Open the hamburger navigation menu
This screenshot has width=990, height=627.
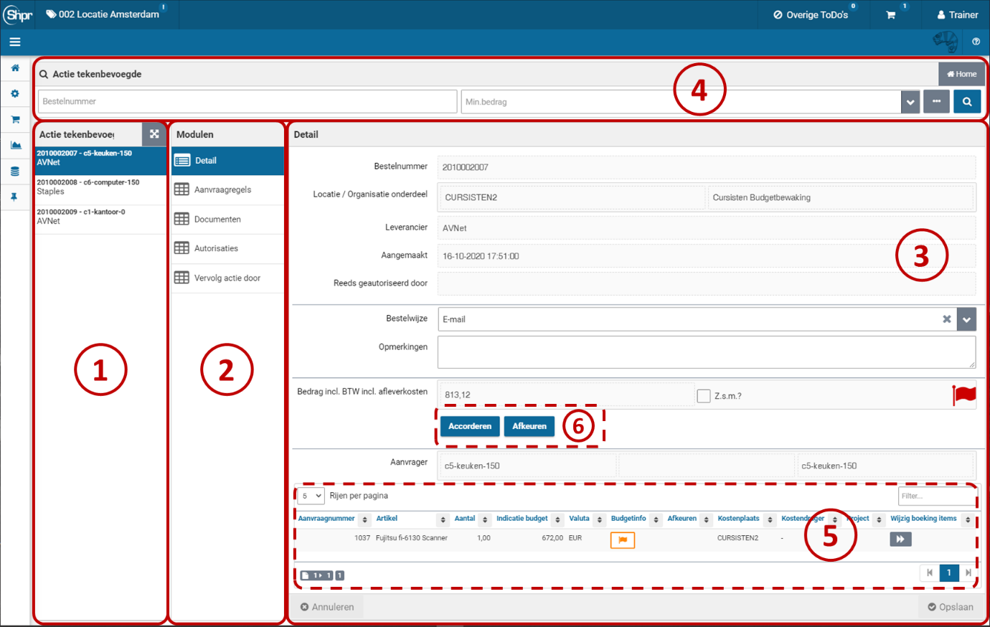[x=14, y=42]
